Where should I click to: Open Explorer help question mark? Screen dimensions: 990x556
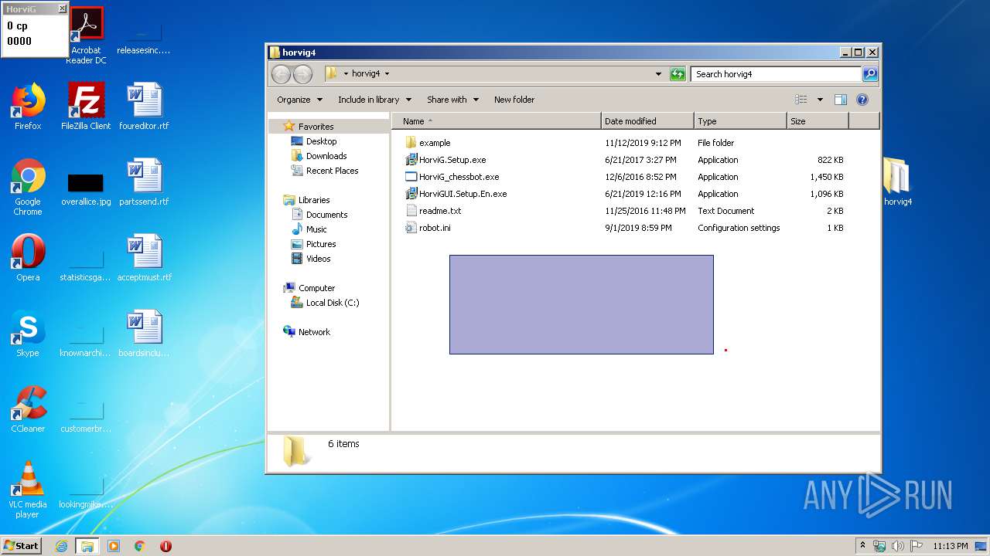point(862,100)
